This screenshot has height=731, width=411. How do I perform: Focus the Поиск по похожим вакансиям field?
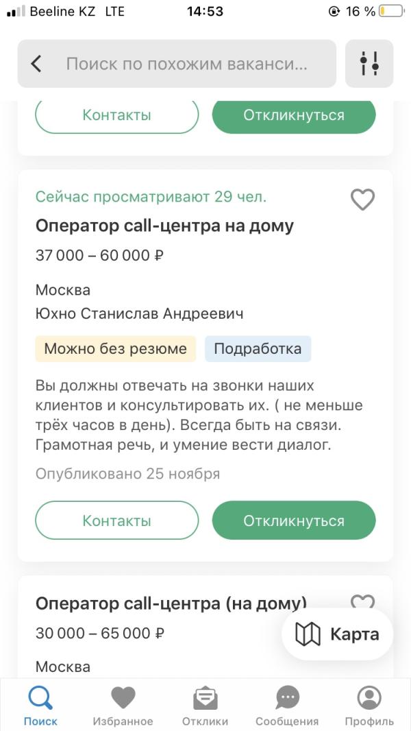point(186,64)
